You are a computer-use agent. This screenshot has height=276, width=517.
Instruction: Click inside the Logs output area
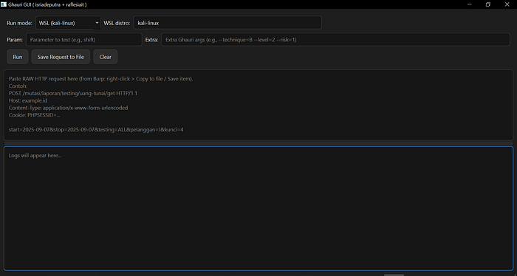click(258, 209)
